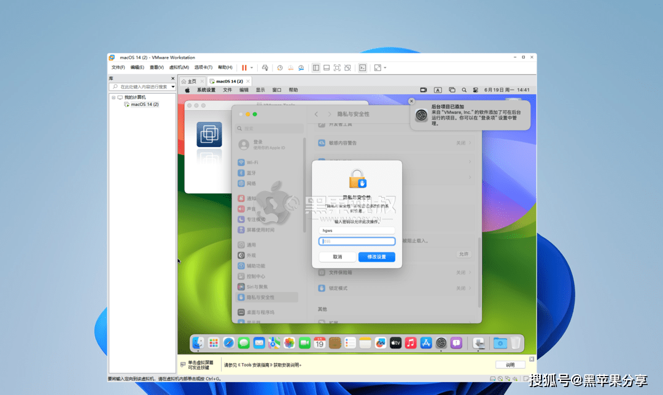The width and height of the screenshot is (663, 395).
Task: Open the stretch display dropdown arrow
Action: click(x=385, y=67)
